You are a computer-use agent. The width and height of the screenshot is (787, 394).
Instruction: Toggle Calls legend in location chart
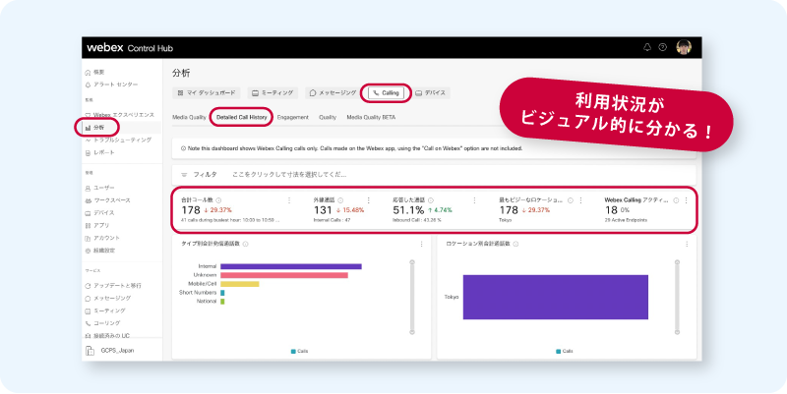point(565,352)
